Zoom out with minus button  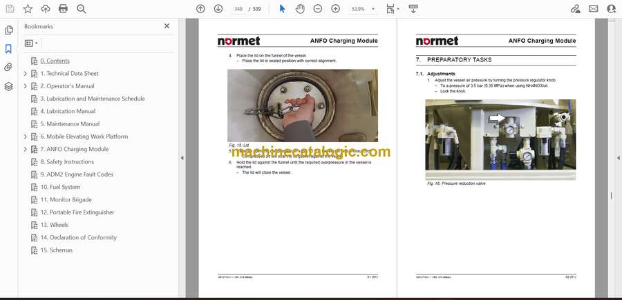click(318, 9)
